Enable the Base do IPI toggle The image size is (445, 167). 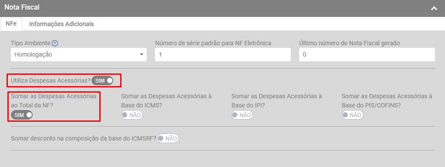[x=242, y=115]
